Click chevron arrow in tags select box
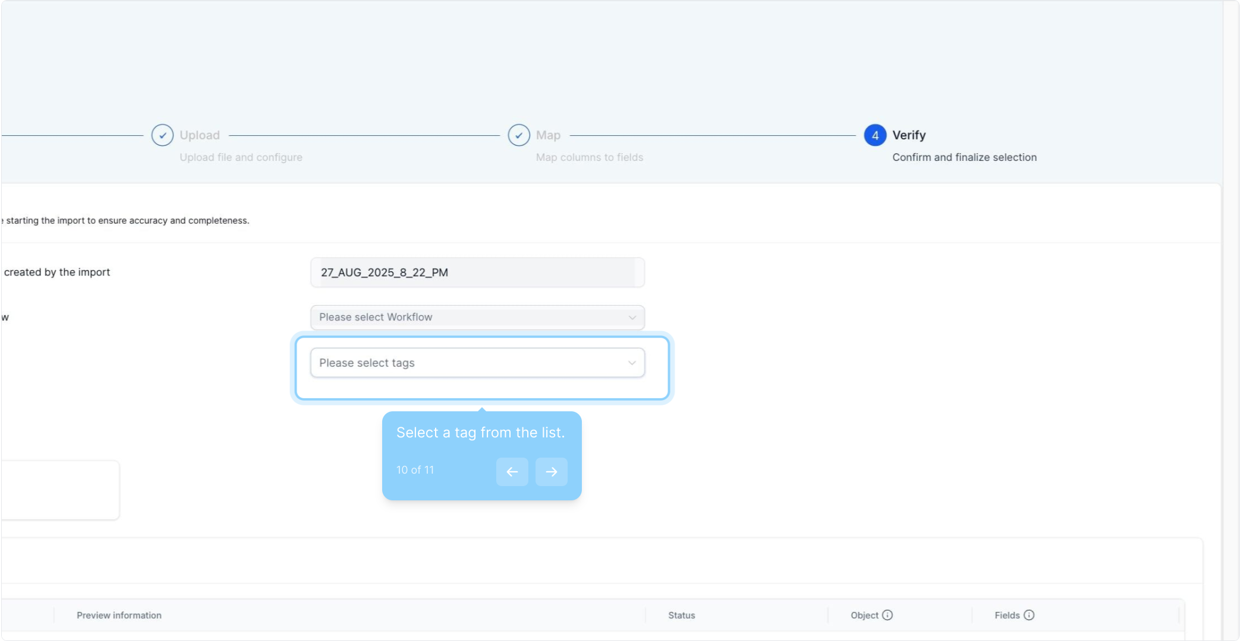 [632, 363]
